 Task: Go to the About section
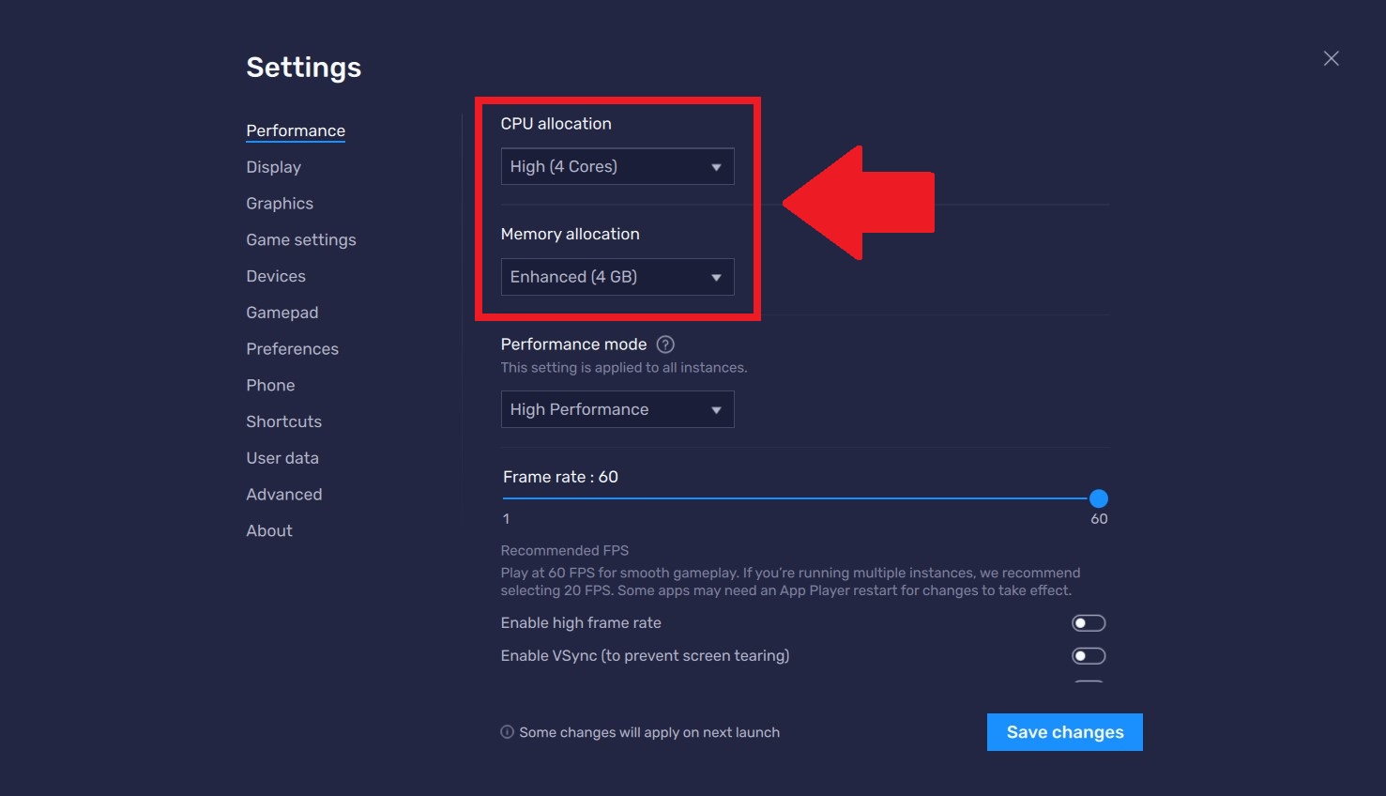[268, 530]
